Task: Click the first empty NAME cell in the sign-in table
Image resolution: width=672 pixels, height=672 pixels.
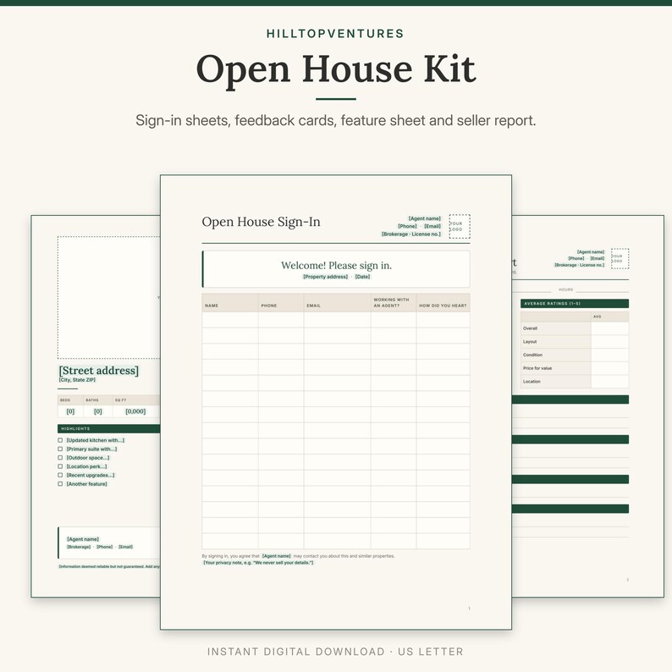Action: point(229,320)
